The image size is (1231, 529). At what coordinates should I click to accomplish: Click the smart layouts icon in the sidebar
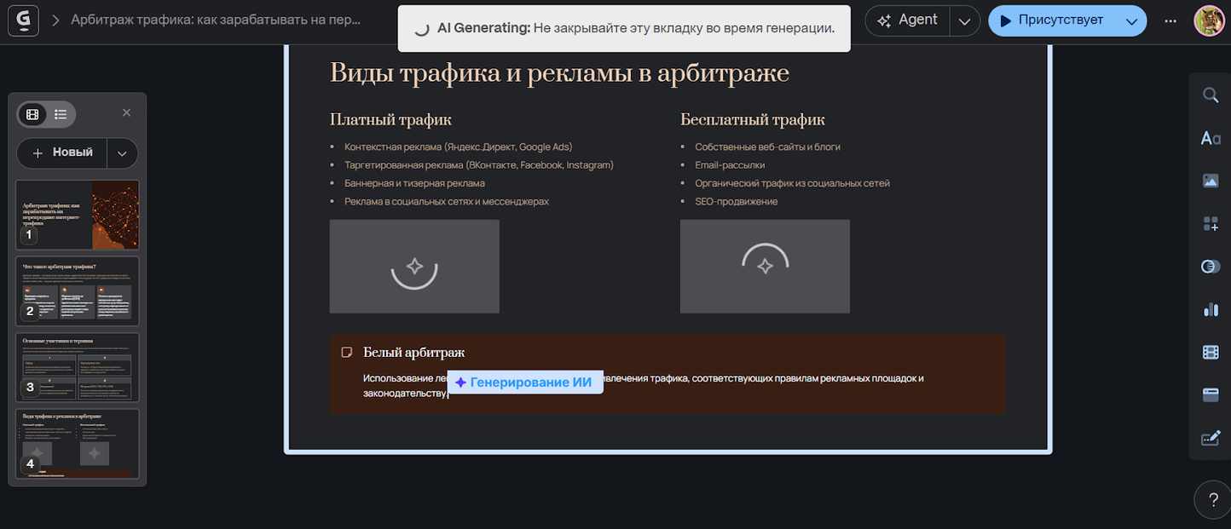(x=1211, y=223)
